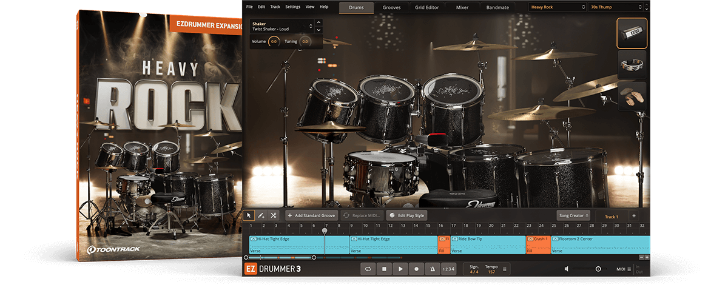Click the shaker percussion thumbnail
Image resolution: width=728 pixels, height=296 pixels.
pos(632,33)
